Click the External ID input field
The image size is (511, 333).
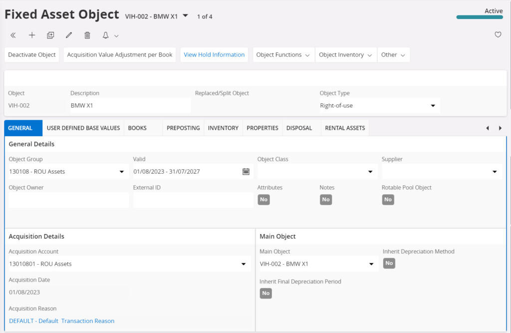pyautogui.click(x=193, y=200)
